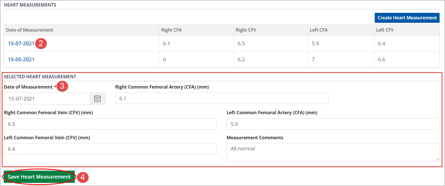The image size is (445, 186).
Task: Select the Right Common Femoral Artery value
Action: pos(221,98)
